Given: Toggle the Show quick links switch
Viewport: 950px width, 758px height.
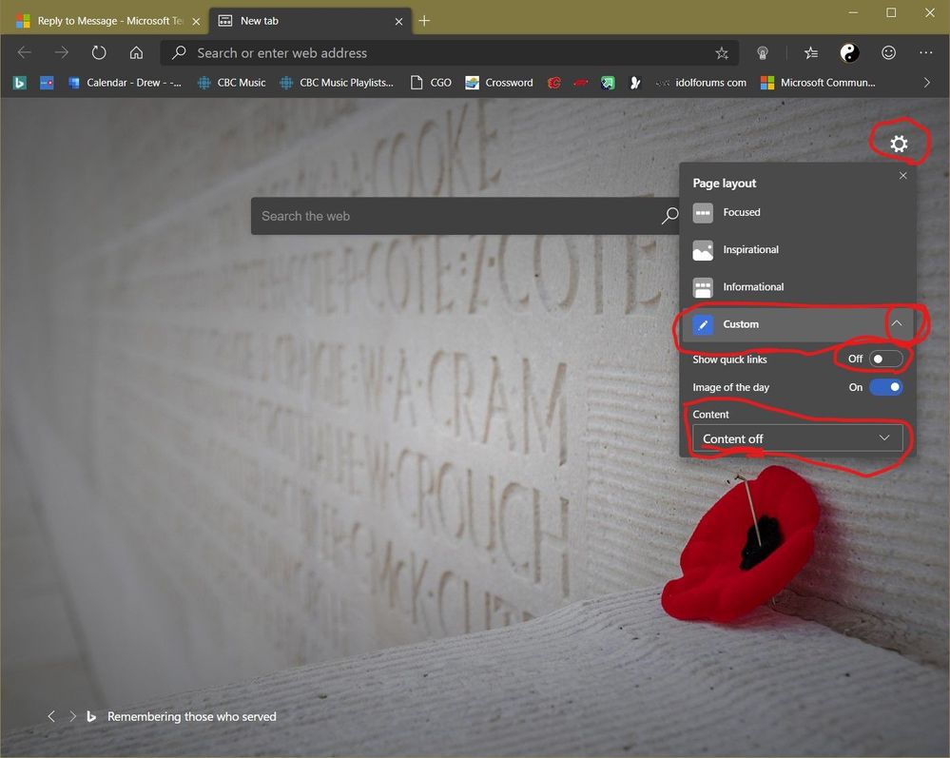Looking at the screenshot, I should [885, 359].
